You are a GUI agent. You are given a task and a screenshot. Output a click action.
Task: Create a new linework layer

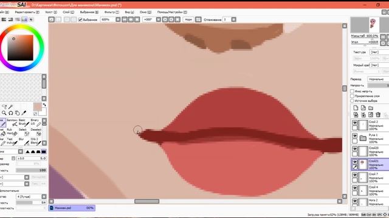(363, 108)
